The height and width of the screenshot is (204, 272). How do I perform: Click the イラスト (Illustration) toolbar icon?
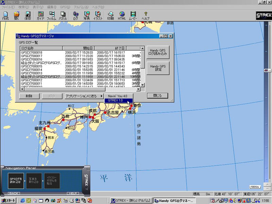(x=98, y=16)
